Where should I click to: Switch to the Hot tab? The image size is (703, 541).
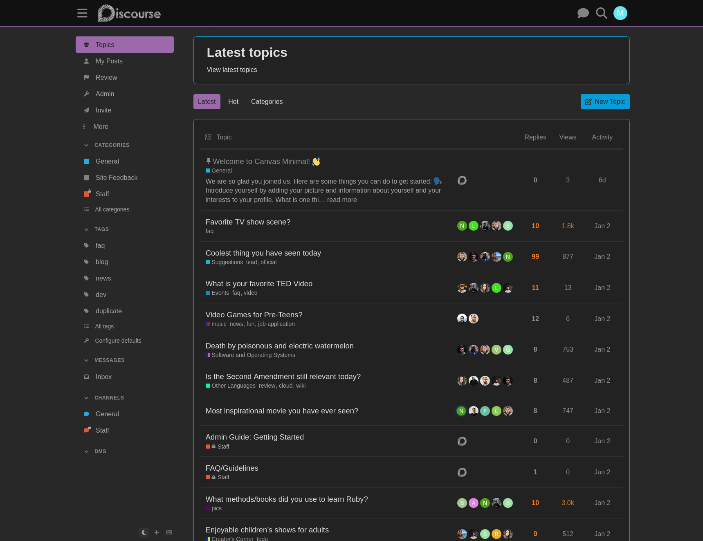233,102
